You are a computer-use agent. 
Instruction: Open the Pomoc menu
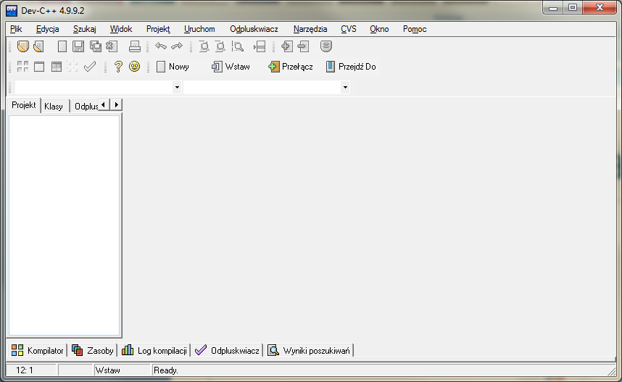click(x=415, y=29)
